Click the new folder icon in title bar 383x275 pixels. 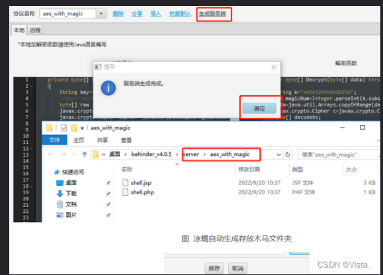coord(74,128)
